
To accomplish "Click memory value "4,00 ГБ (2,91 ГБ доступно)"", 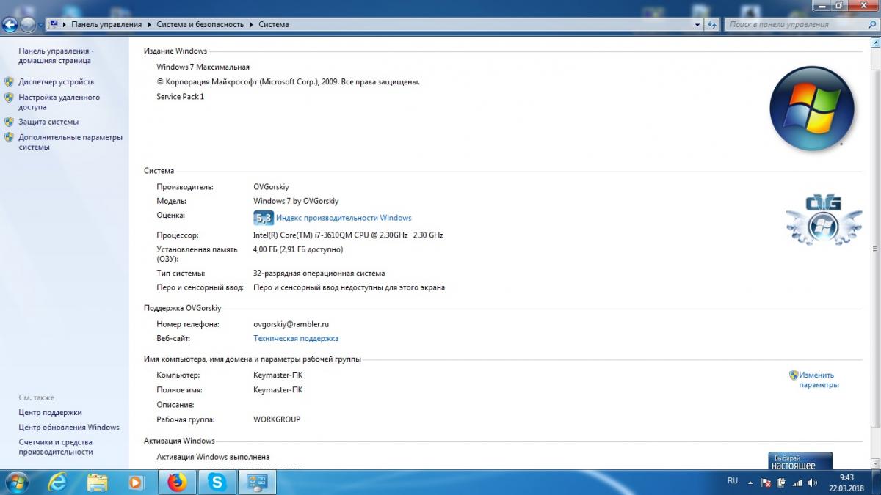I will point(298,249).
